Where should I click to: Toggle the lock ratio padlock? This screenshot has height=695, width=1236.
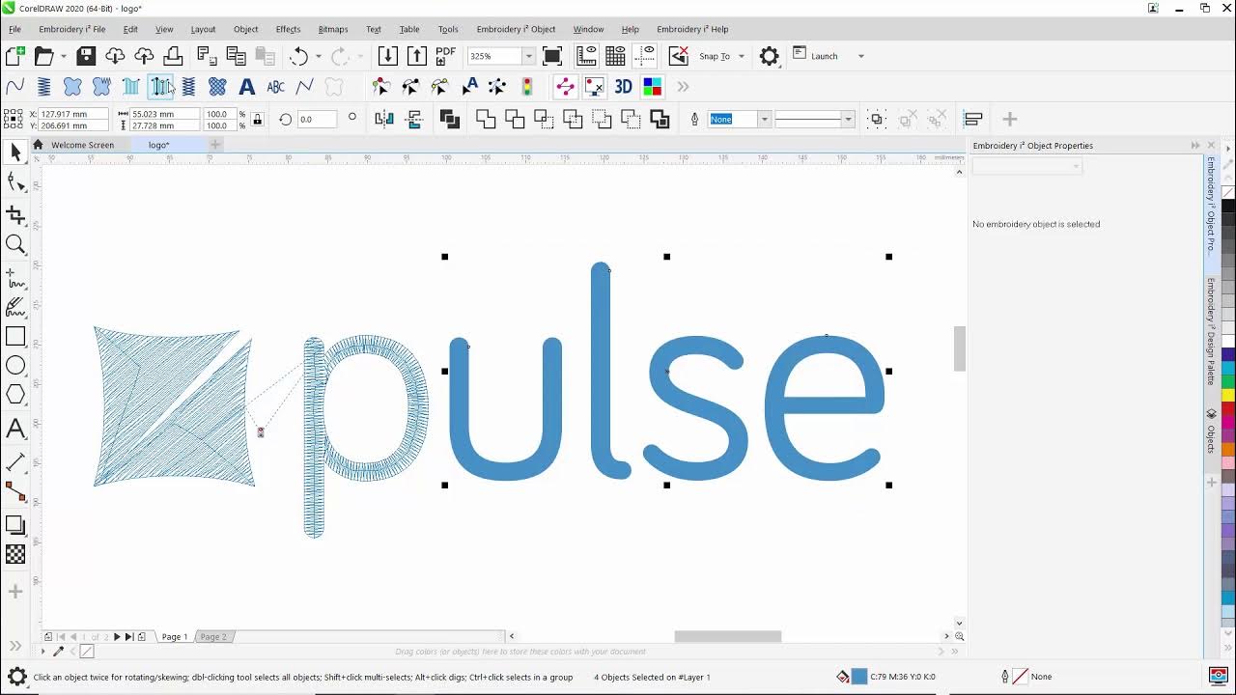point(257,120)
